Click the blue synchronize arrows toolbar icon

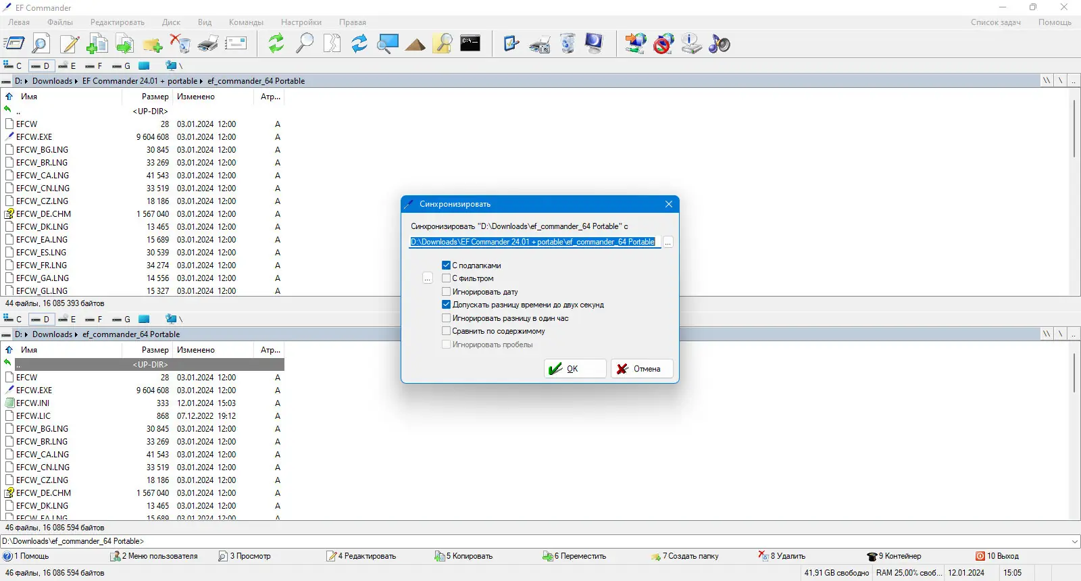pos(359,44)
